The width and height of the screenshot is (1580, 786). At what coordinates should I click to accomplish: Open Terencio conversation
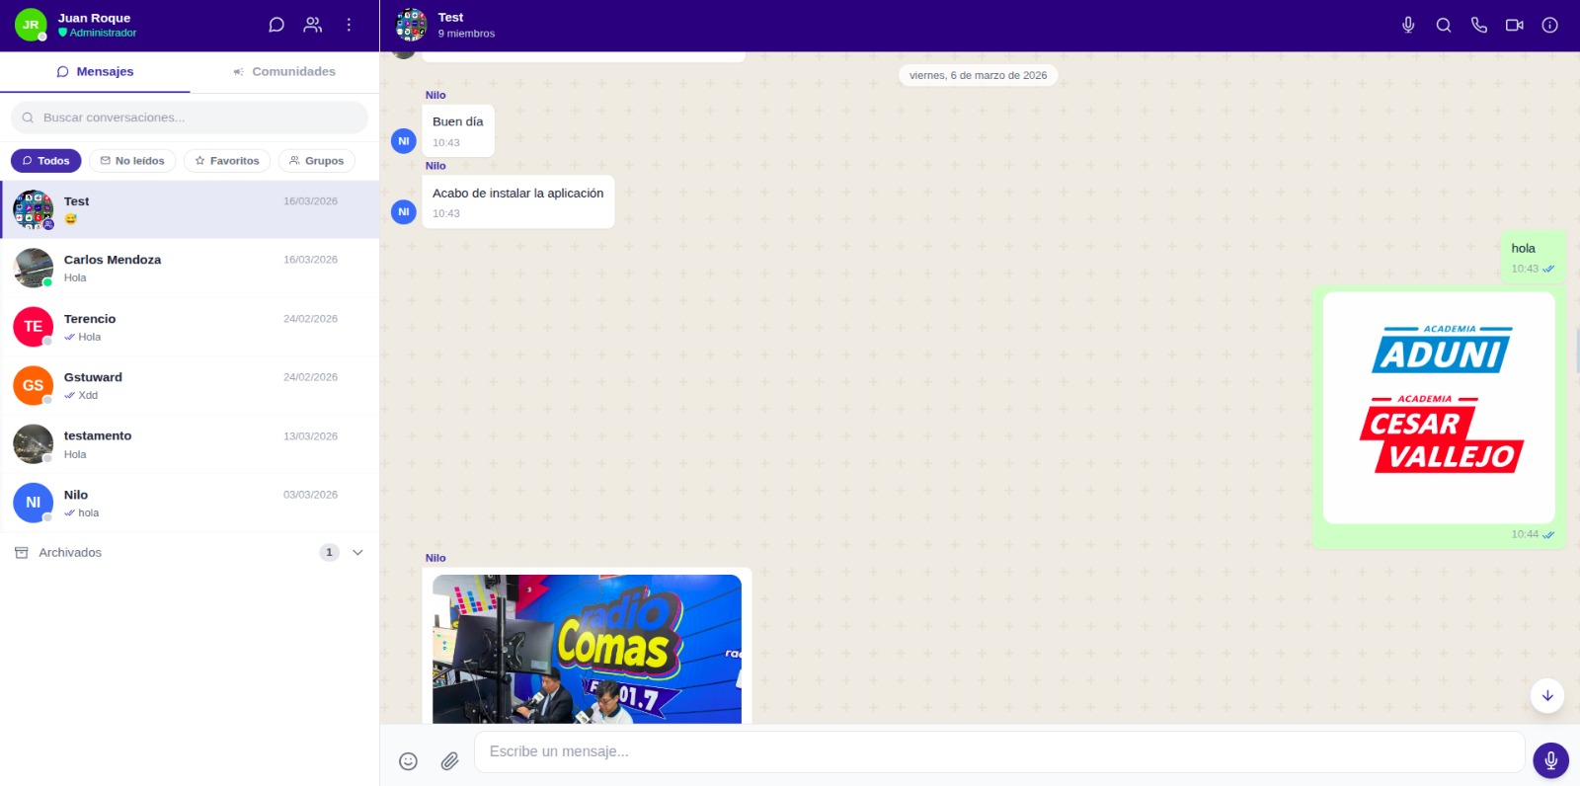[190, 327]
